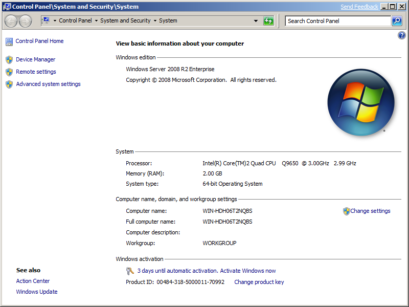Open the address bar history dropdown

[x=256, y=20]
